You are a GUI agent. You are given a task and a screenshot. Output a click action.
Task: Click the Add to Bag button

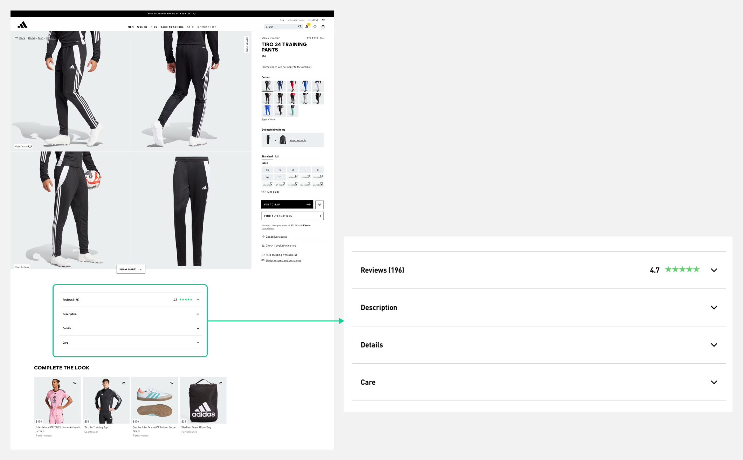[287, 205]
